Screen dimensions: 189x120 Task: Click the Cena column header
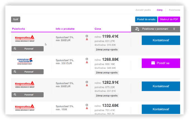(98, 29)
